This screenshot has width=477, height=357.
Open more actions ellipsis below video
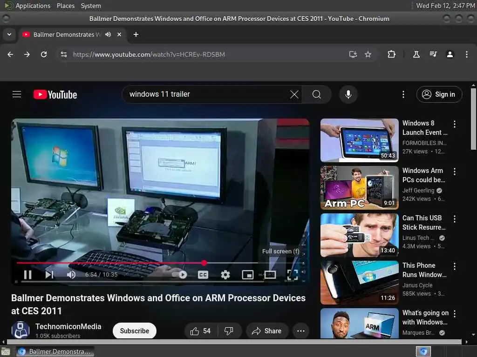tap(301, 331)
